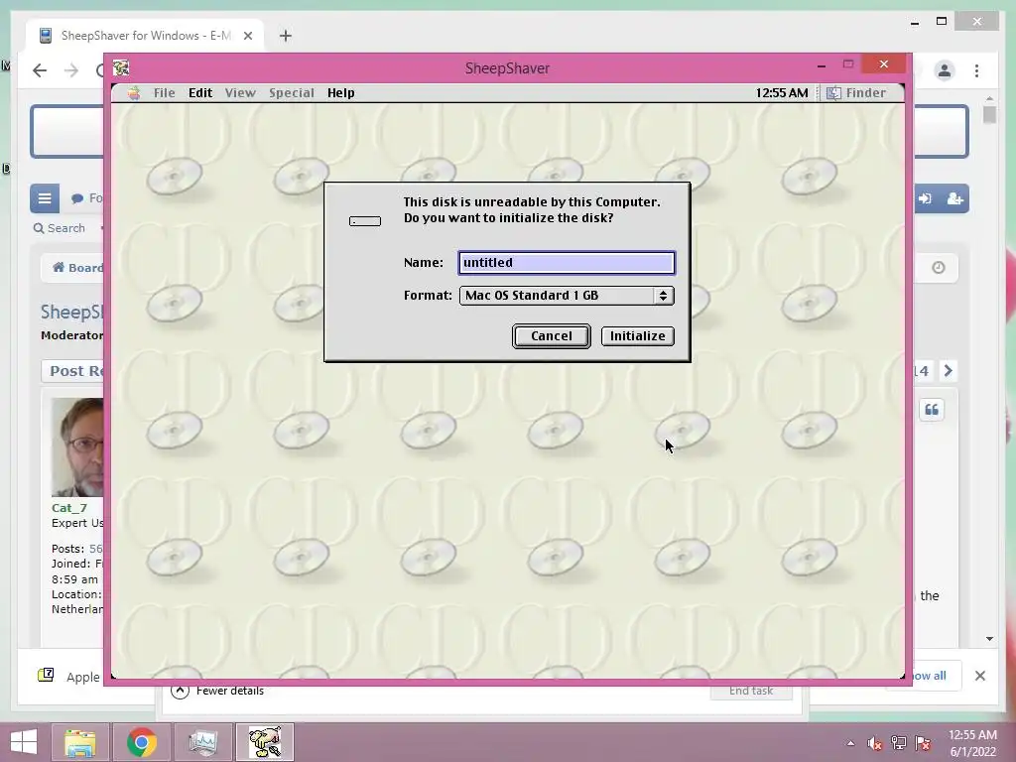Click the Apple downloaded file item
The width and height of the screenshot is (1016, 762).
pyautogui.click(x=68, y=677)
